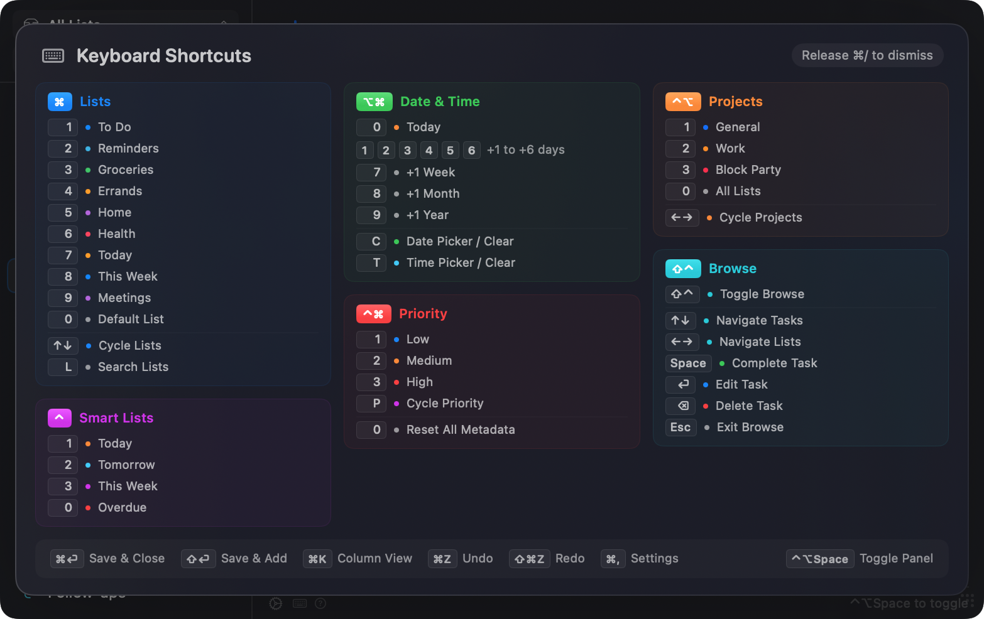Click the Space keycap beside Complete Task
984x619 pixels.
pos(688,363)
